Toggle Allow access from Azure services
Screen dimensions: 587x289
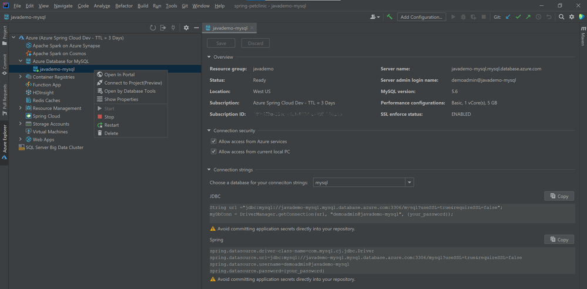tap(213, 142)
